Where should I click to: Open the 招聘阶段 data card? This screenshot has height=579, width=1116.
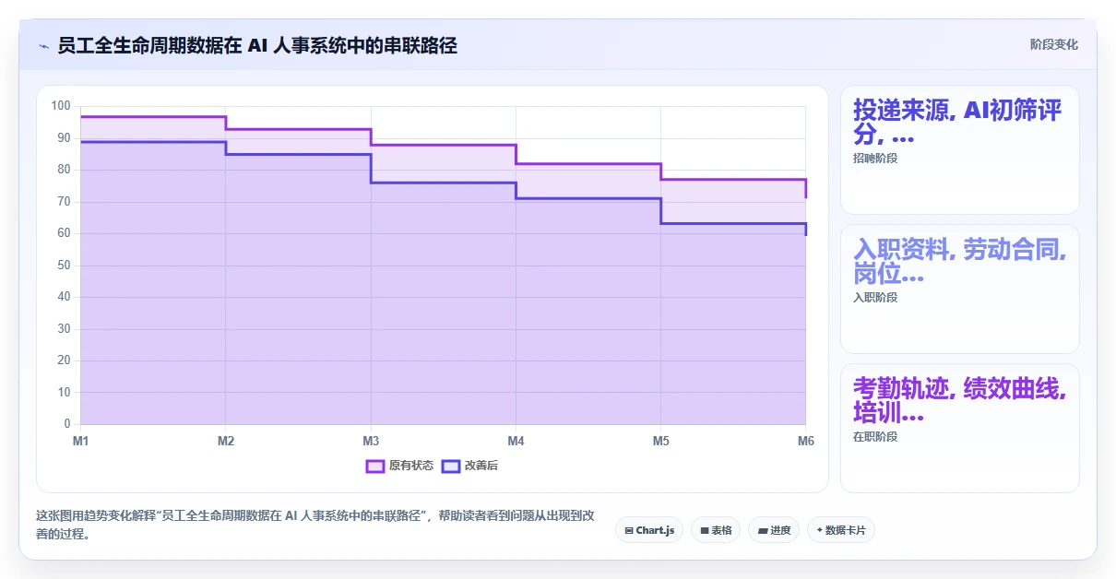click(x=959, y=150)
